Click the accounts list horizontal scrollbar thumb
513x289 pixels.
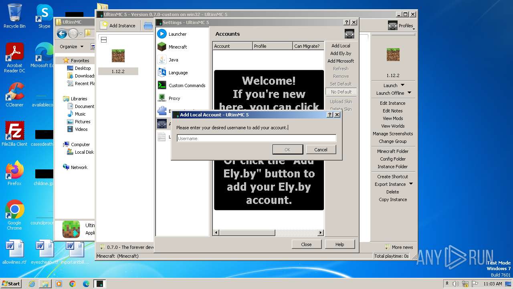pyautogui.click(x=247, y=233)
